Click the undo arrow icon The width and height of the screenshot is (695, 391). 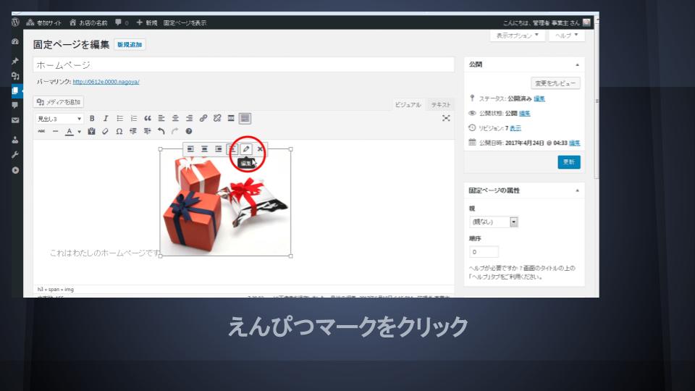161,131
